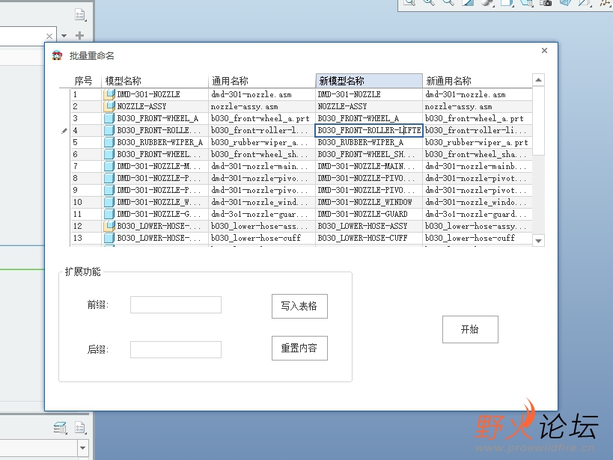613x460 pixels.
Task: Click the 写入表格 button
Action: 299,306
